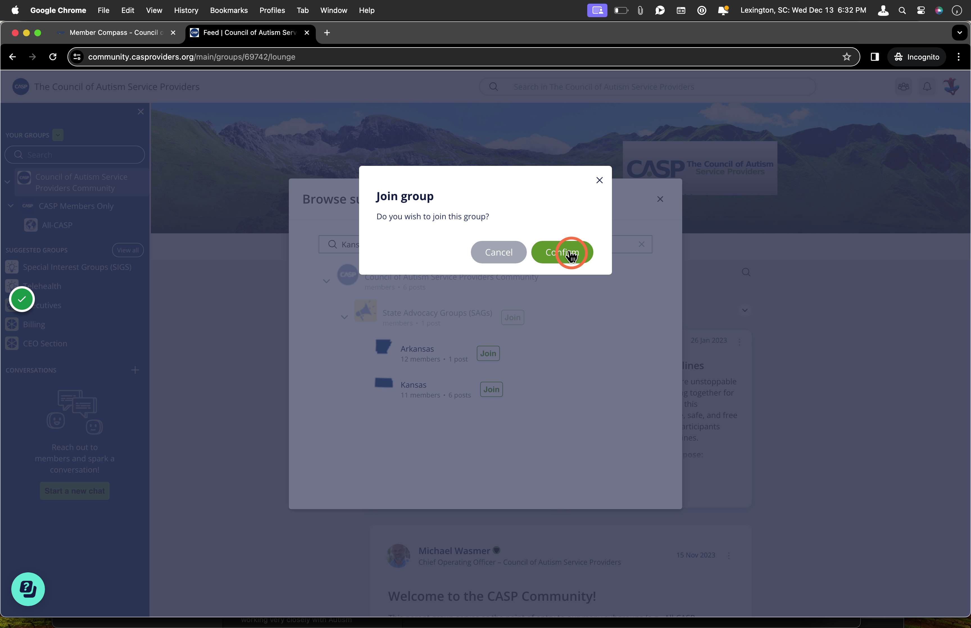Open site information in address bar
The image size is (971, 628).
(x=77, y=57)
